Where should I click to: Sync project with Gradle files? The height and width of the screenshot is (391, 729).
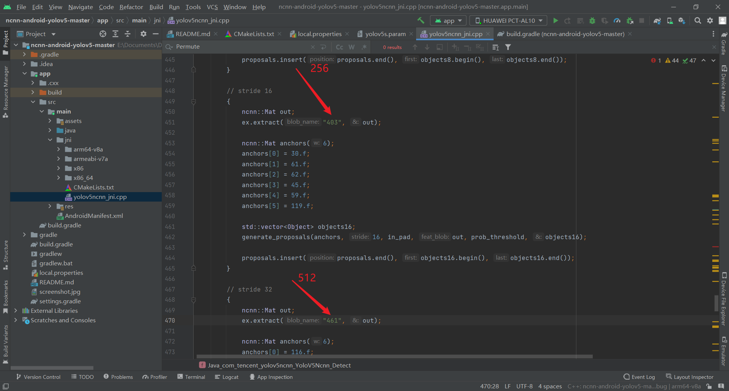tap(657, 20)
